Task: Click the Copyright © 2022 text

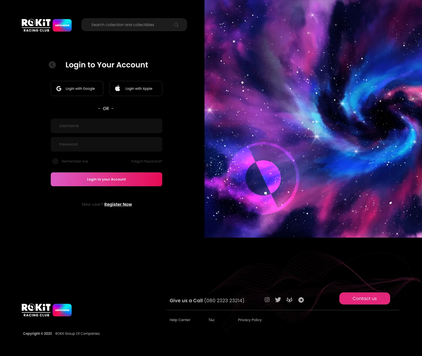Action: point(37,334)
